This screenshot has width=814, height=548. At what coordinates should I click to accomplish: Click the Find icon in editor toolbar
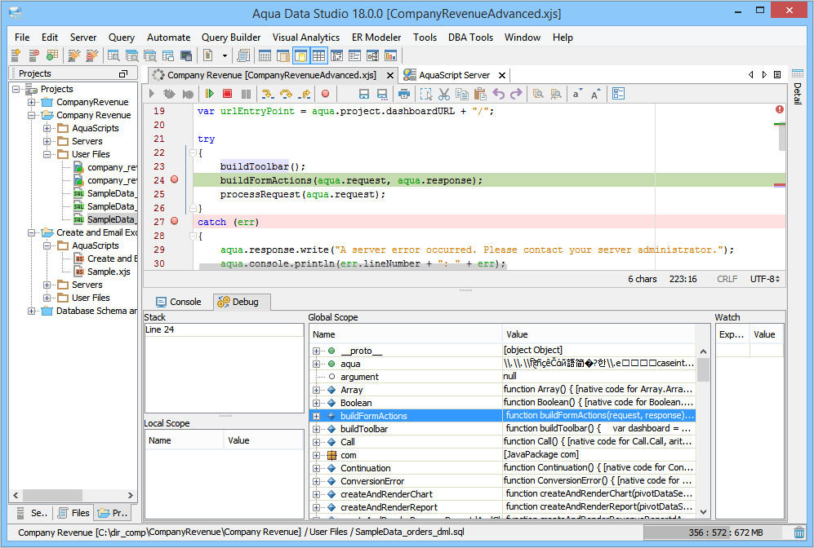coord(538,94)
